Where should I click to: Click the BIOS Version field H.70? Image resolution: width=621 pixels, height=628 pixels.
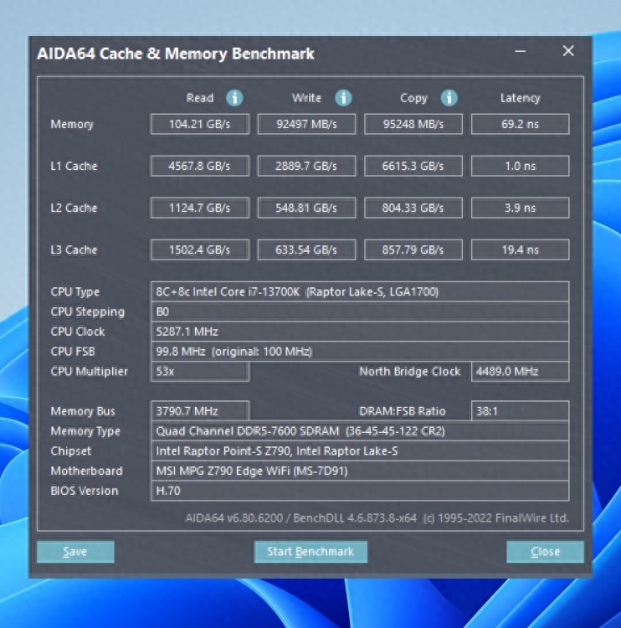360,491
